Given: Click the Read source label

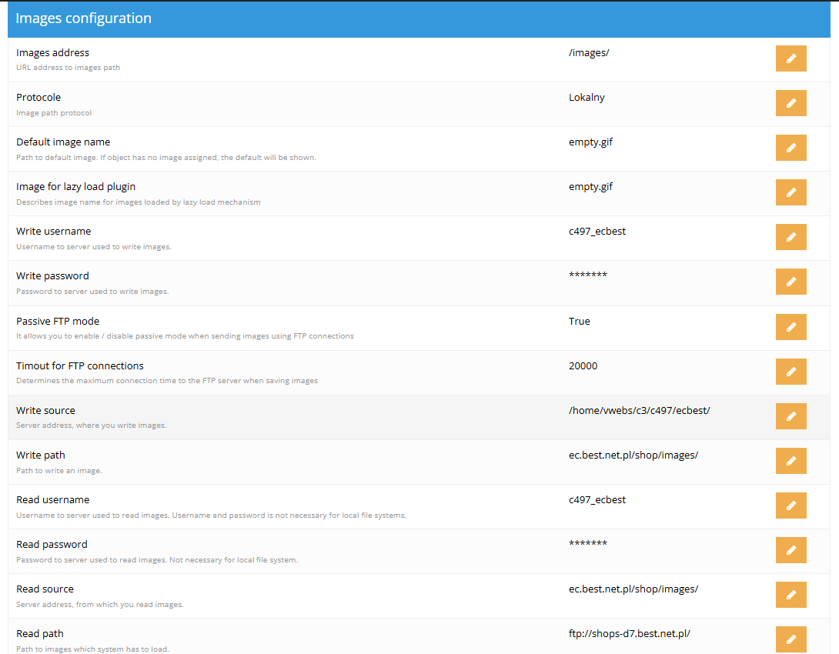Looking at the screenshot, I should [45, 589].
